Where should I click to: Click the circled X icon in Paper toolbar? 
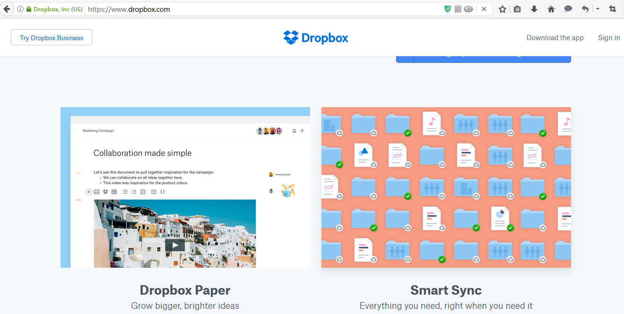tap(88, 192)
